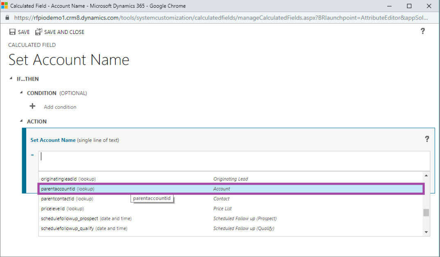Maximize the Chrome window
Viewport: 440px width, 257px height.
(x=409, y=6)
